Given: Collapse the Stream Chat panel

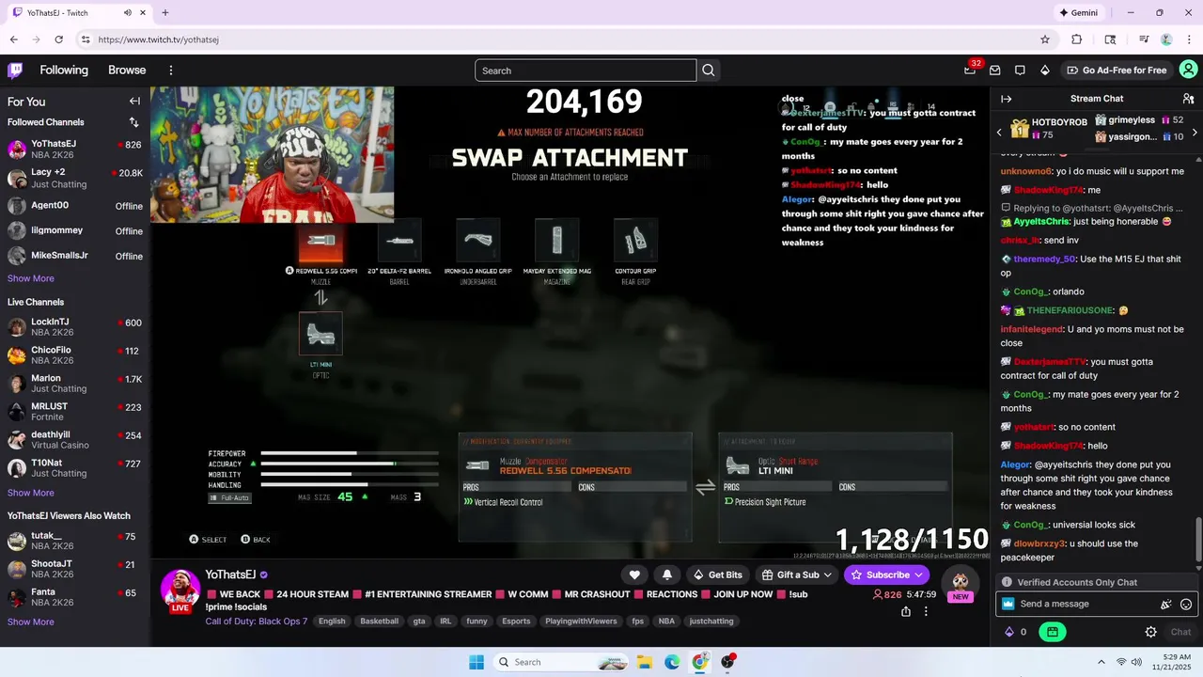Looking at the screenshot, I should click(x=1006, y=99).
